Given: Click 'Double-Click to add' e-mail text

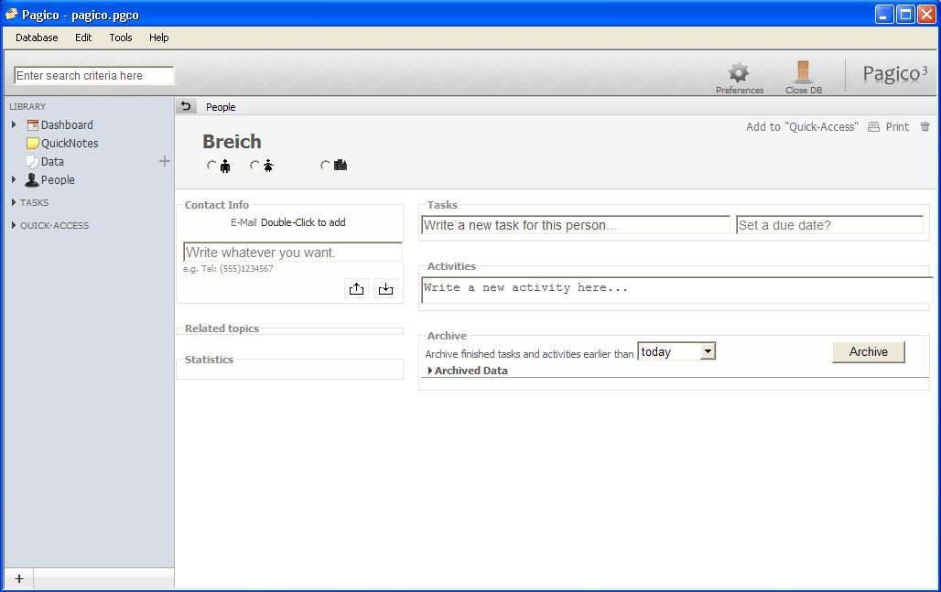Looking at the screenshot, I should pos(303,222).
